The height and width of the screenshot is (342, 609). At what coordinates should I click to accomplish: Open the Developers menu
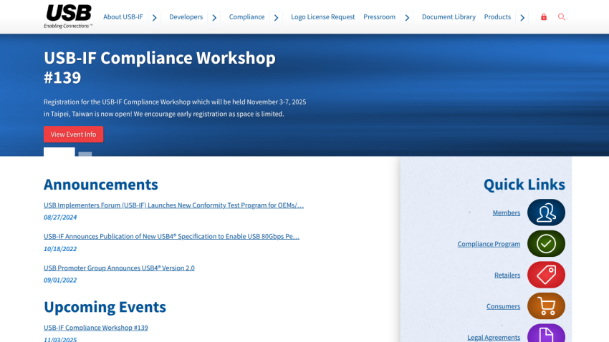(x=186, y=17)
